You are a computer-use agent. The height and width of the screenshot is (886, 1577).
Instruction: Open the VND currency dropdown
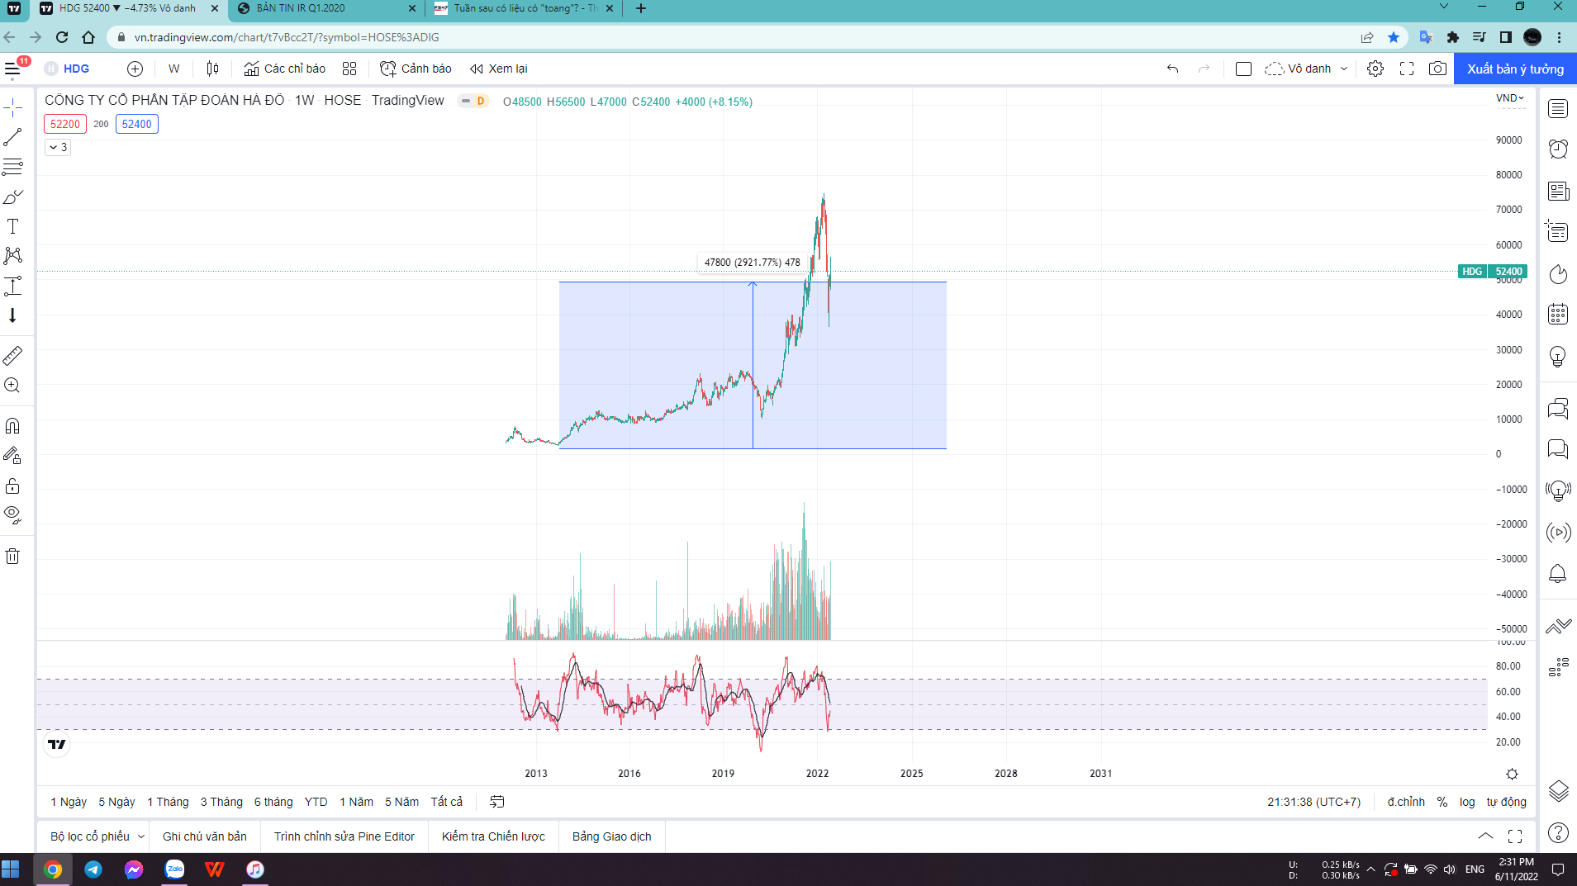tap(1510, 98)
